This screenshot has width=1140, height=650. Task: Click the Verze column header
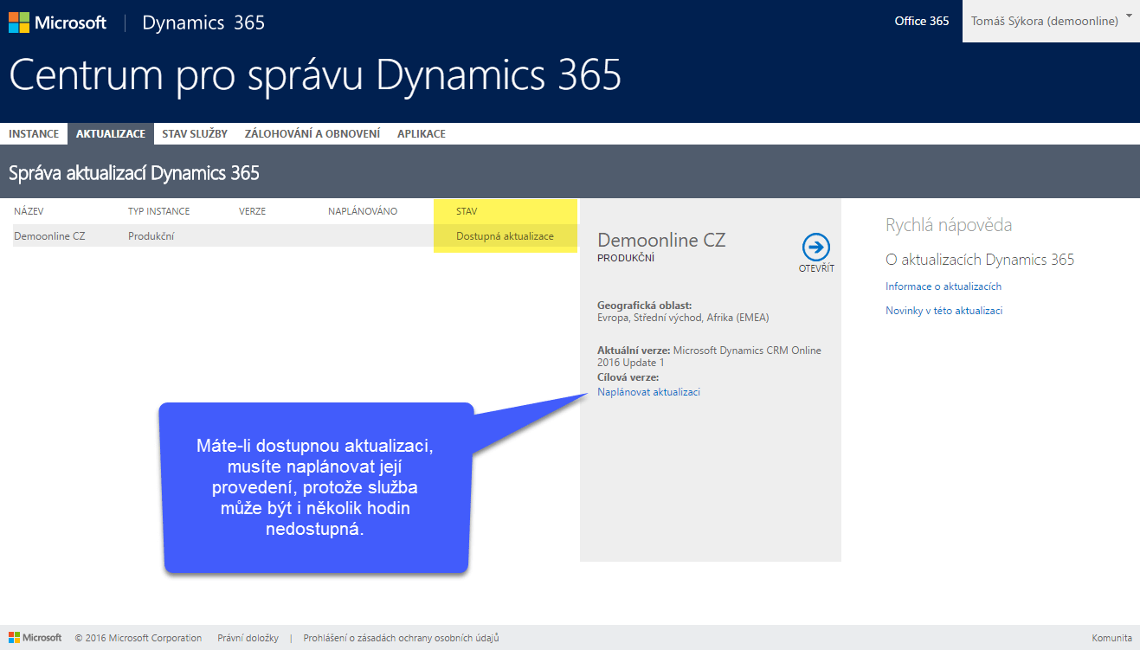[252, 211]
